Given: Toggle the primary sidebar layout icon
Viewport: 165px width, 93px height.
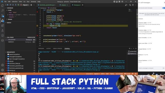Looking at the screenshot, I should pyautogui.click(x=114, y=2).
